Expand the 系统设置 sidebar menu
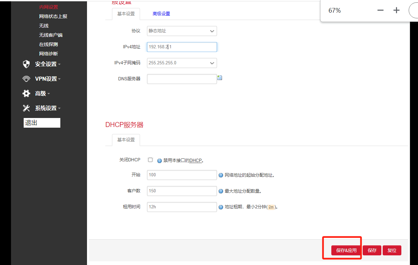418x265 pixels. click(47, 108)
